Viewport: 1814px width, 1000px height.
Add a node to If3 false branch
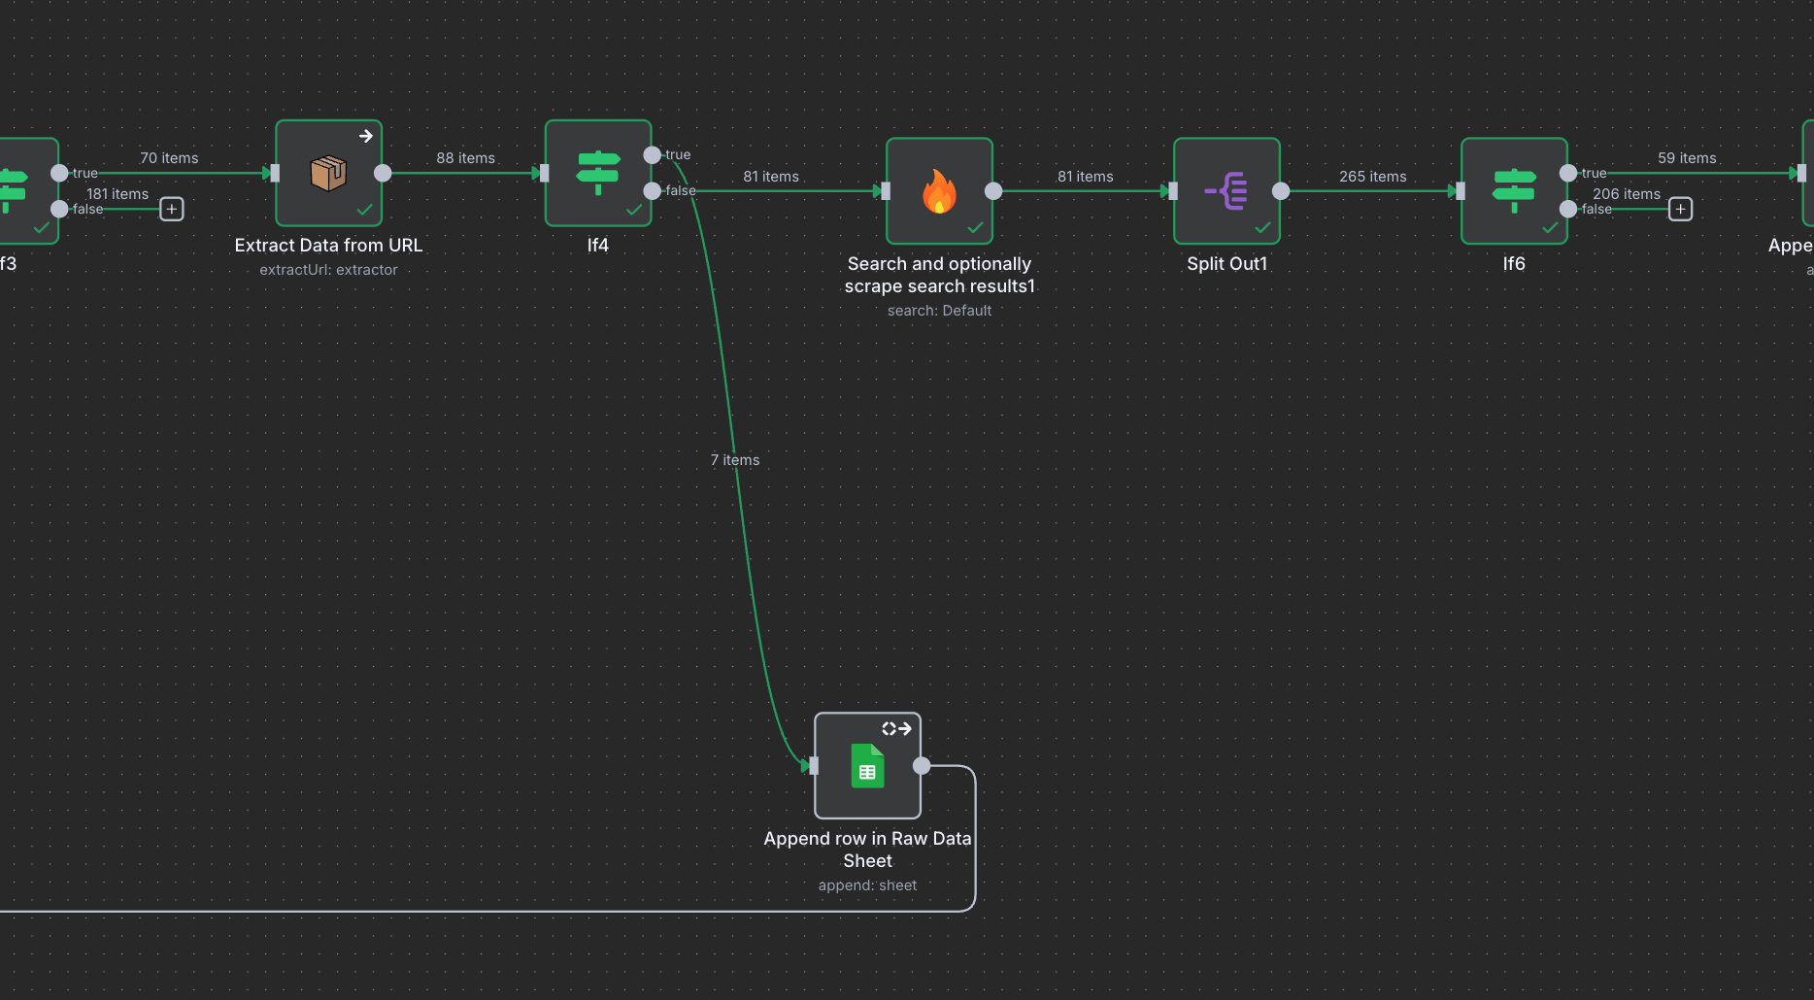pyautogui.click(x=172, y=209)
